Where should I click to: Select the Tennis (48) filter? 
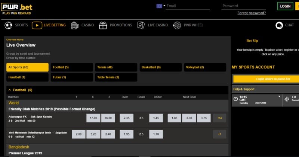[116, 67]
